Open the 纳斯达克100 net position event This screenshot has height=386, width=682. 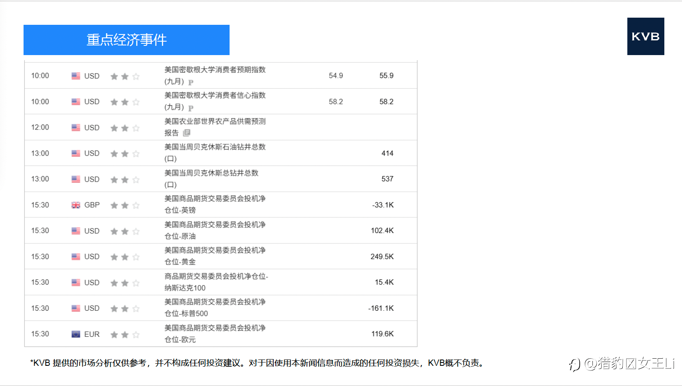tap(216, 282)
